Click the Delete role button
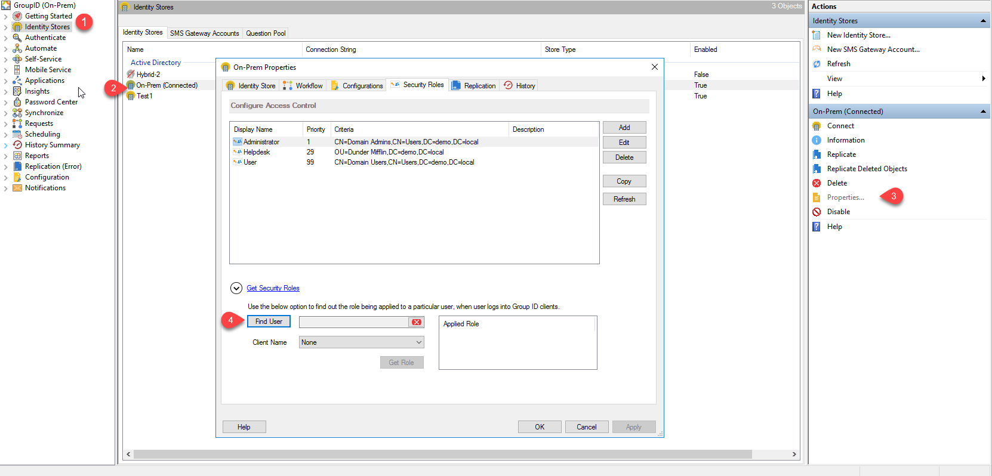 tap(624, 157)
